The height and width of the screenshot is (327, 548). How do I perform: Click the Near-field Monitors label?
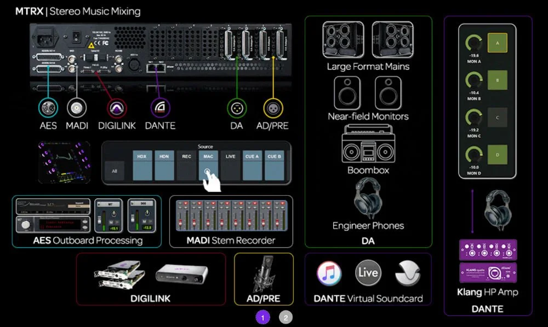(x=368, y=116)
